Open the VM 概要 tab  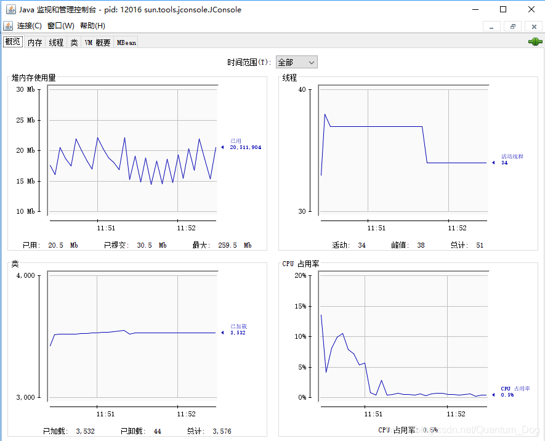97,42
